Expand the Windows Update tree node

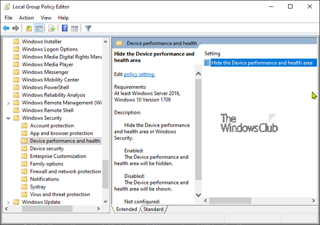tap(9, 202)
